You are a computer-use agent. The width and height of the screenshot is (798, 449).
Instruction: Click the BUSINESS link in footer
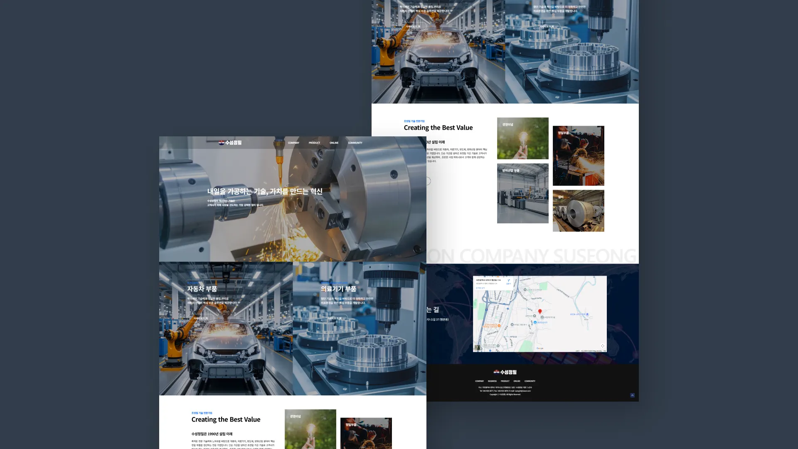click(x=492, y=381)
